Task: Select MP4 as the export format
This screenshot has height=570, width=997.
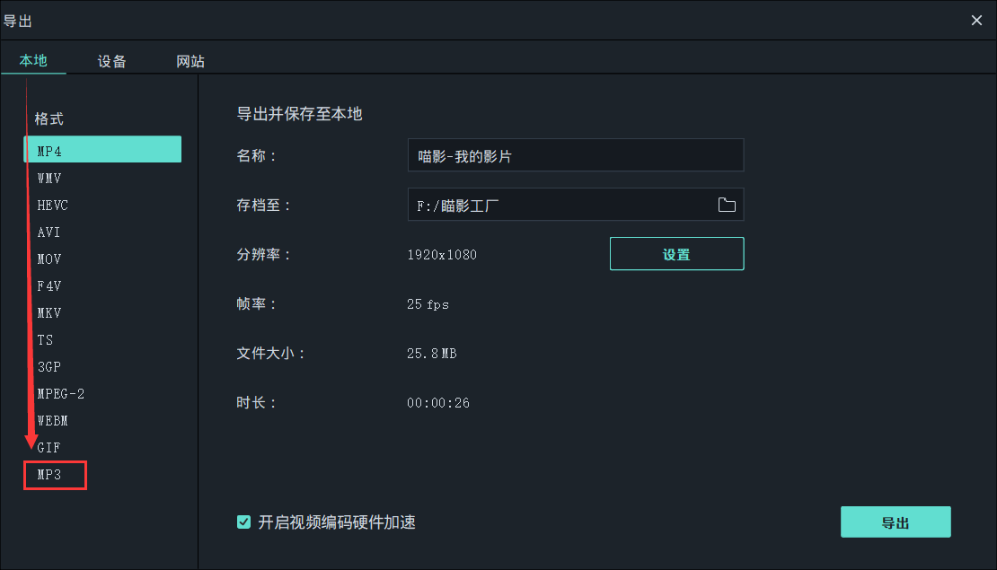Action: 101,149
